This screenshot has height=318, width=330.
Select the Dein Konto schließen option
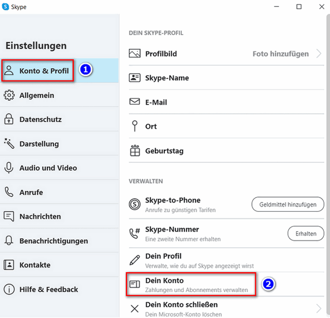(x=226, y=307)
